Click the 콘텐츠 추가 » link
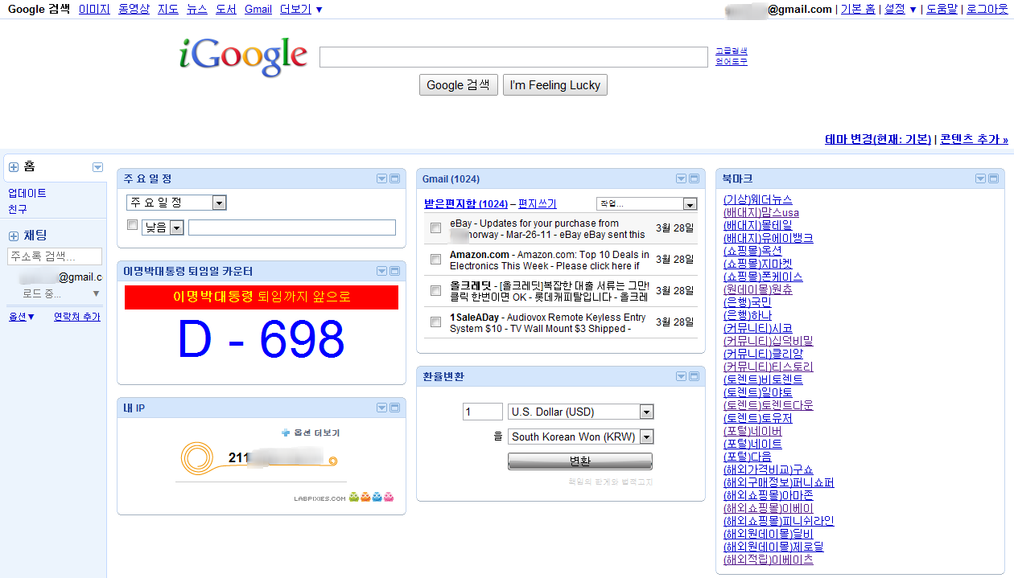 pyautogui.click(x=974, y=139)
